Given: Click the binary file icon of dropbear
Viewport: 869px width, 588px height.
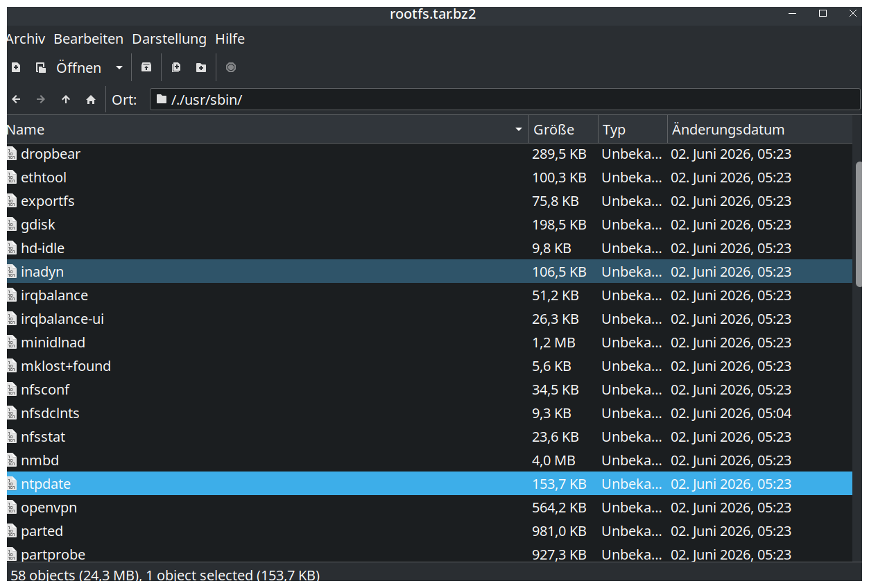Looking at the screenshot, I should 11,154.
